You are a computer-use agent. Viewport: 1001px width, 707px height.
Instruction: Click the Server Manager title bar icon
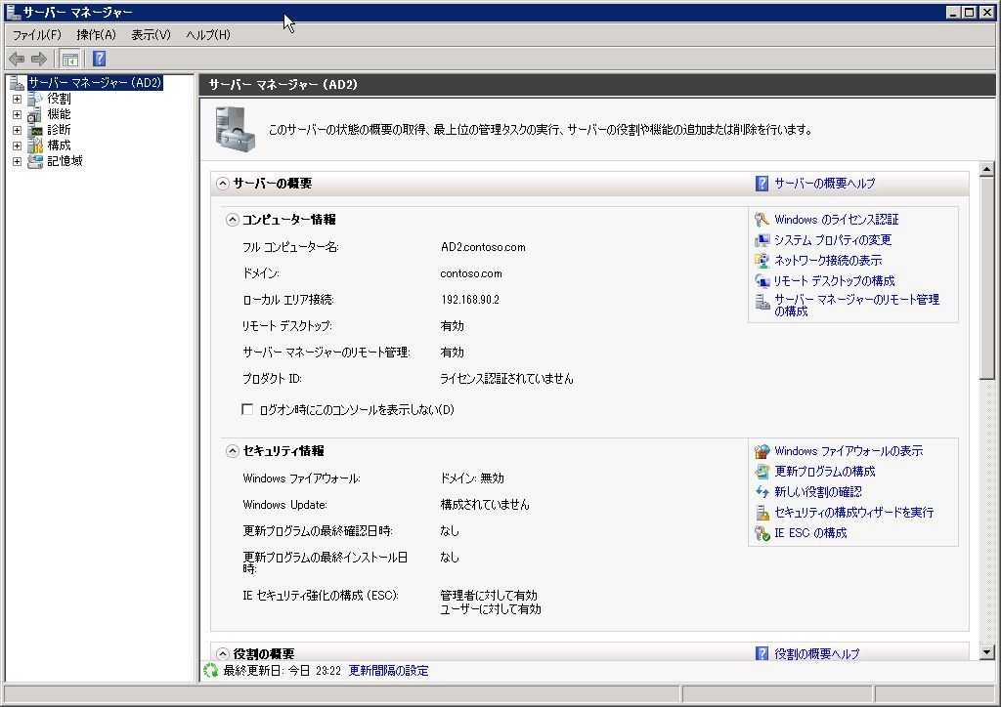[x=13, y=12]
